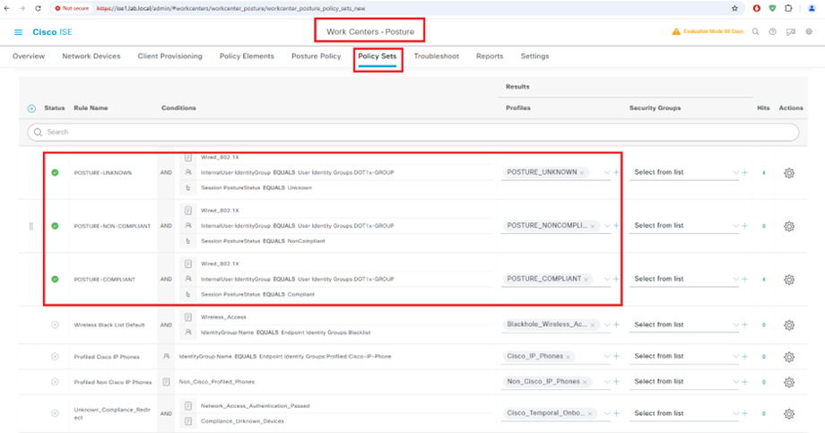Open security groups list for POSTURE-UNKNOWN
The image size is (825, 433).
[x=684, y=172]
